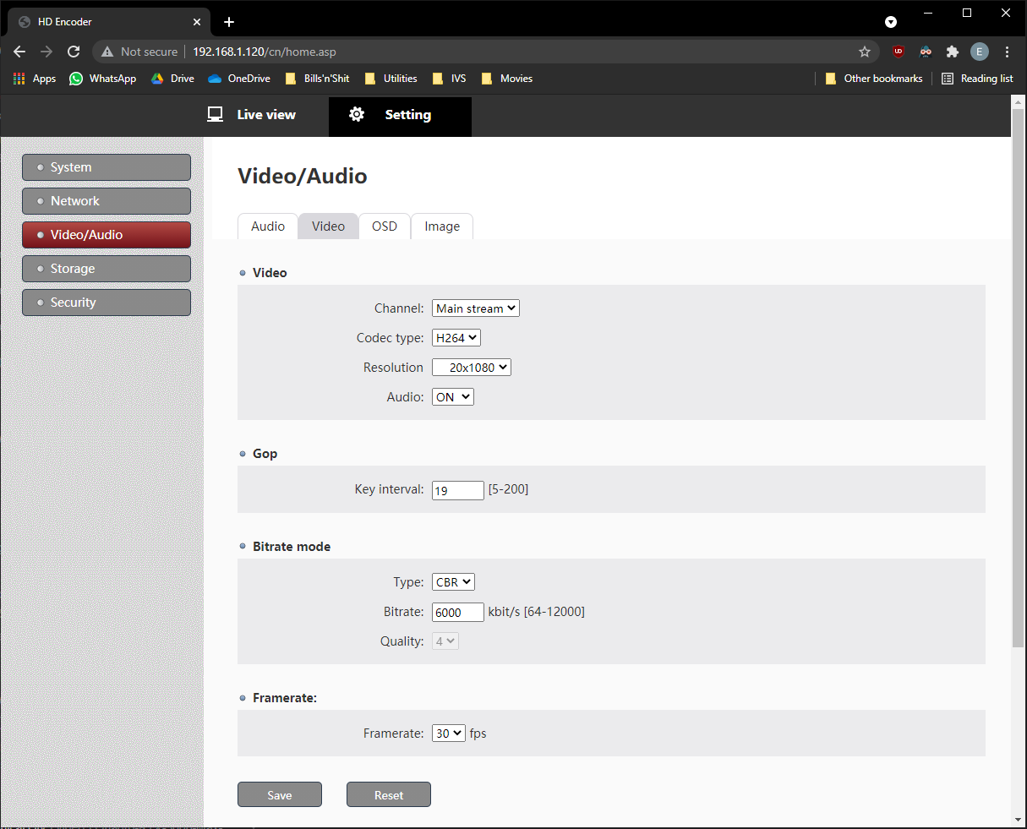1027x829 pixels.
Task: Select Video/Audio in the sidebar
Action: point(107,235)
